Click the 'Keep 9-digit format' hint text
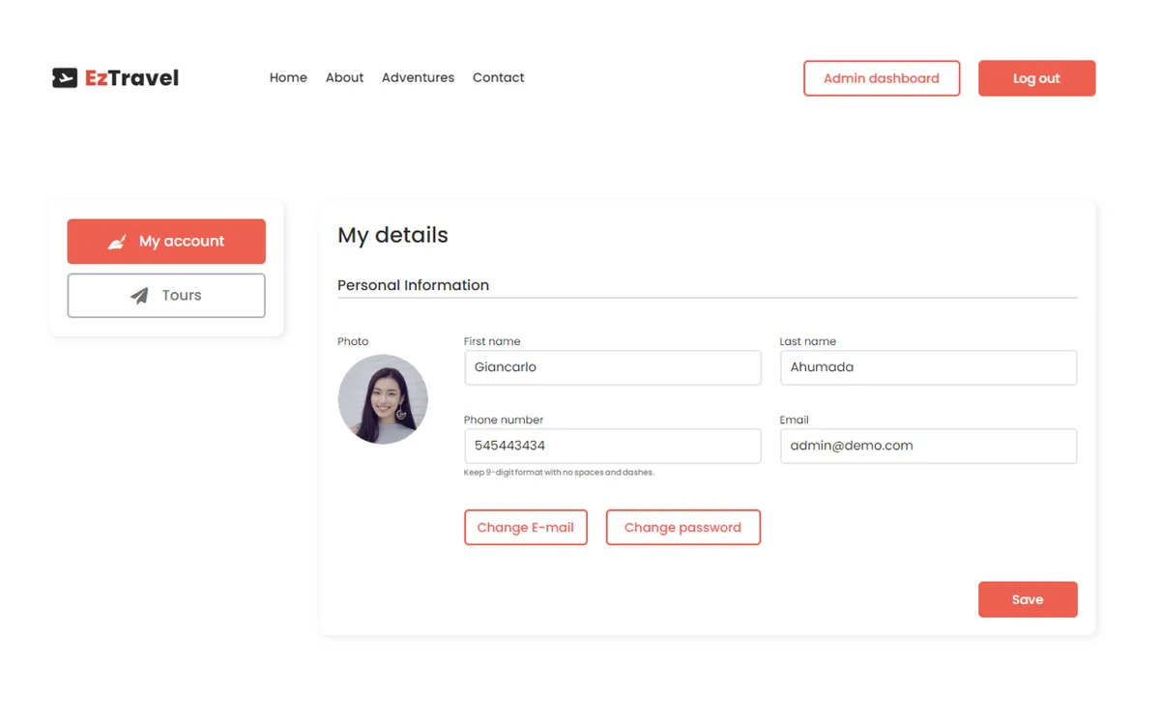Image resolution: width=1160 pixels, height=725 pixels. (560, 473)
